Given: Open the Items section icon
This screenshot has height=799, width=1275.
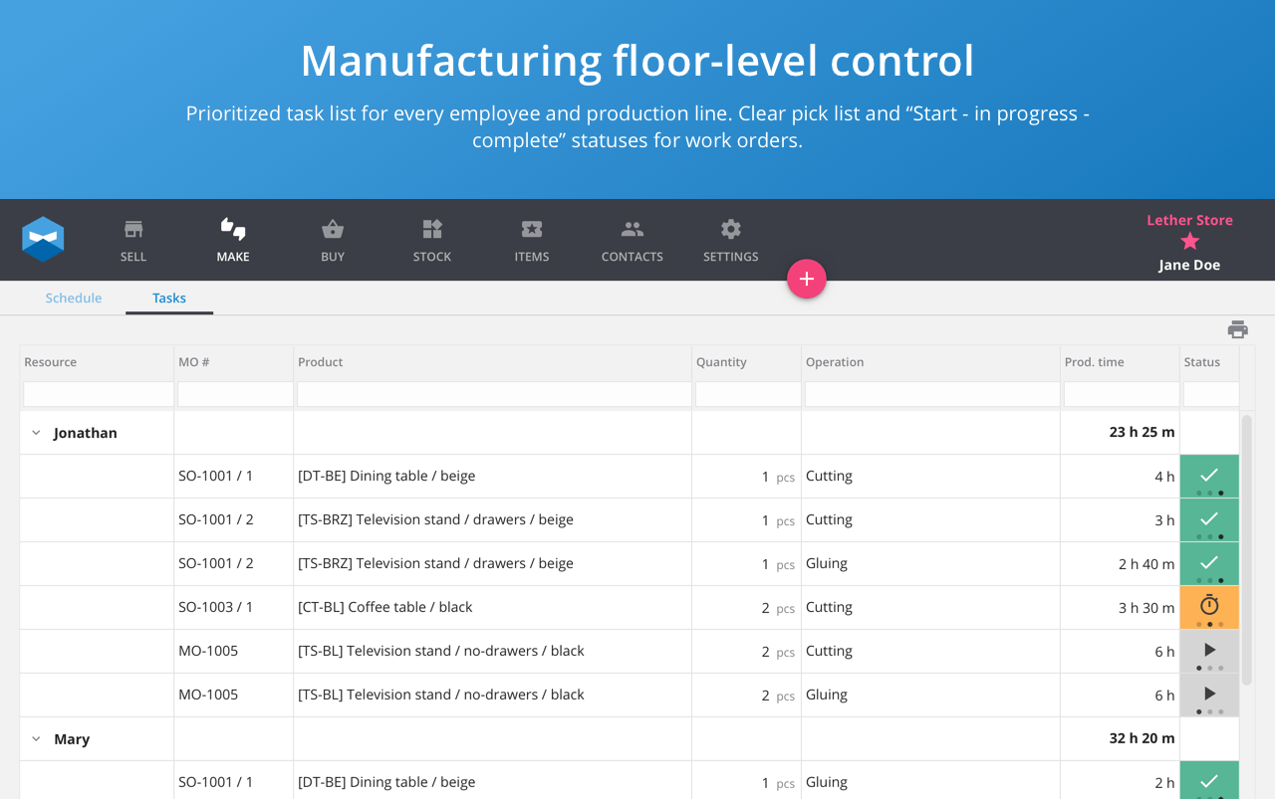Looking at the screenshot, I should click(532, 230).
